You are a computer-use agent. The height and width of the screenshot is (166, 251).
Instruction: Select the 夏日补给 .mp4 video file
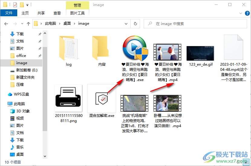point(168,62)
